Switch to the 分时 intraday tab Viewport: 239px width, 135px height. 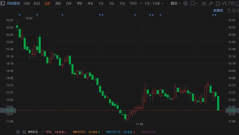26,3
